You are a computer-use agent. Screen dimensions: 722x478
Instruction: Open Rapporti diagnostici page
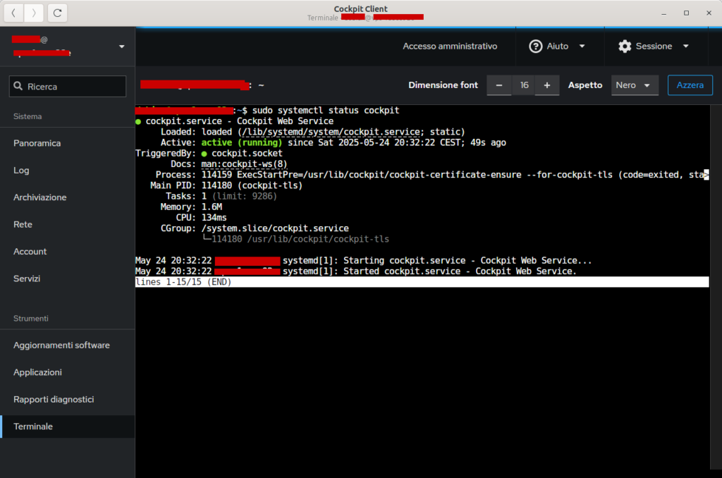click(x=67, y=399)
